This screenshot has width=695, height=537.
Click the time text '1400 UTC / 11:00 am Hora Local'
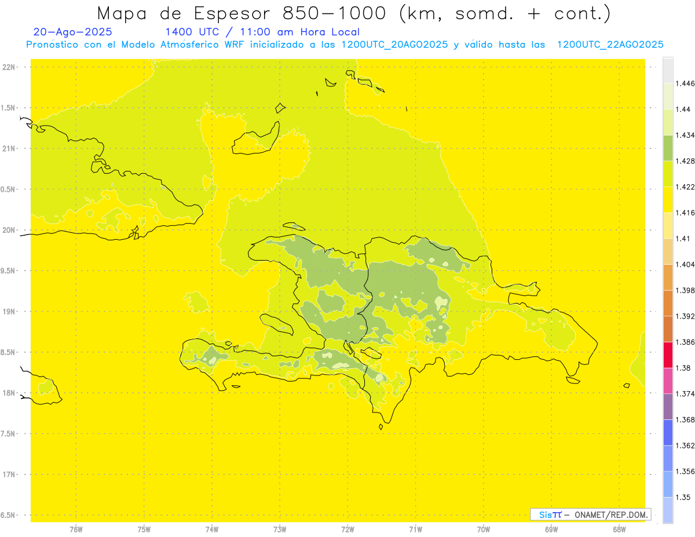262,32
